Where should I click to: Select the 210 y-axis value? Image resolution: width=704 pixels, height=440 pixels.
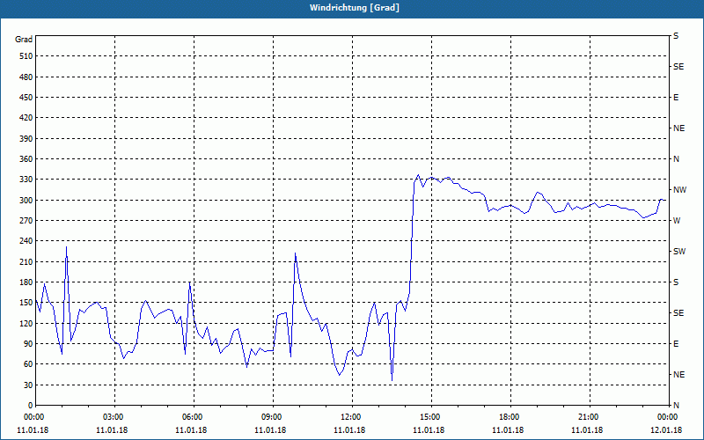click(26, 261)
